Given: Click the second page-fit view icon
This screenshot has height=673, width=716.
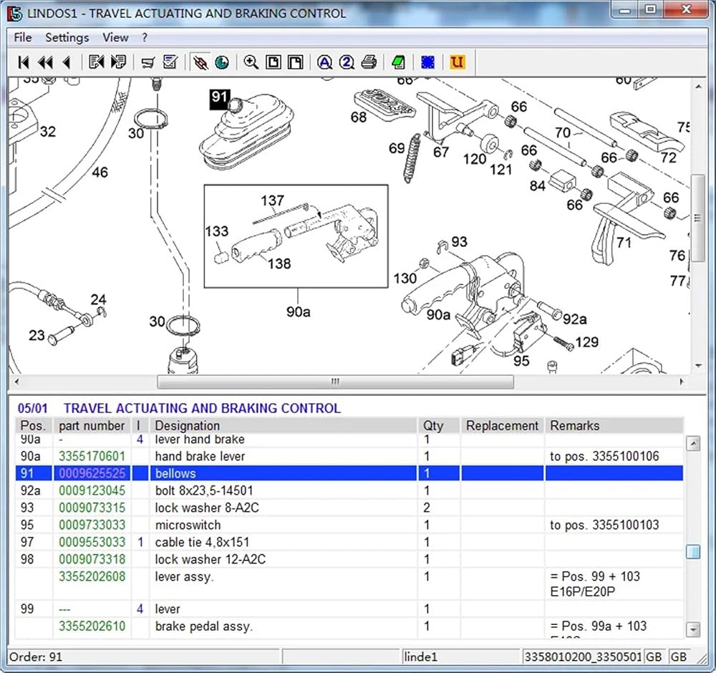Looking at the screenshot, I should click(x=296, y=62).
